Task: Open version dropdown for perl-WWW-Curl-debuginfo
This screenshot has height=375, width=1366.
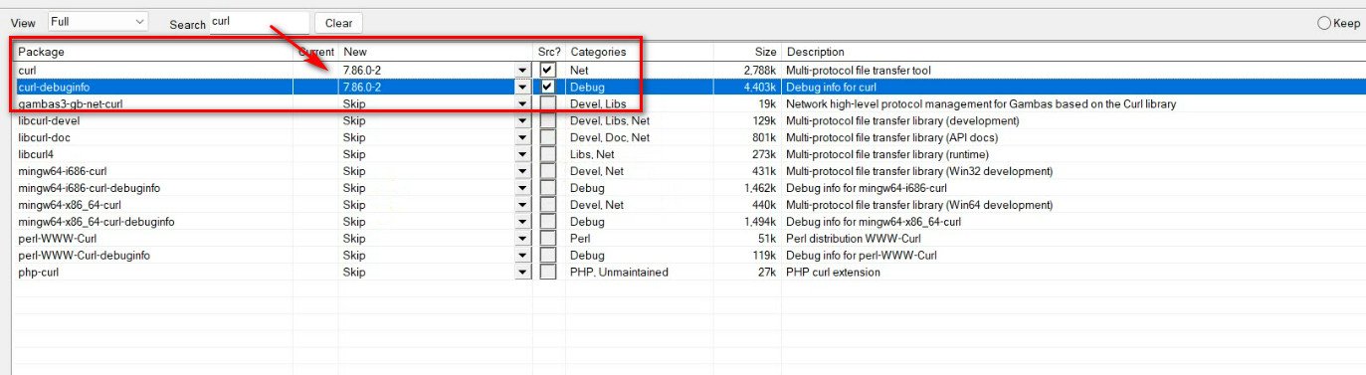Action: point(522,257)
